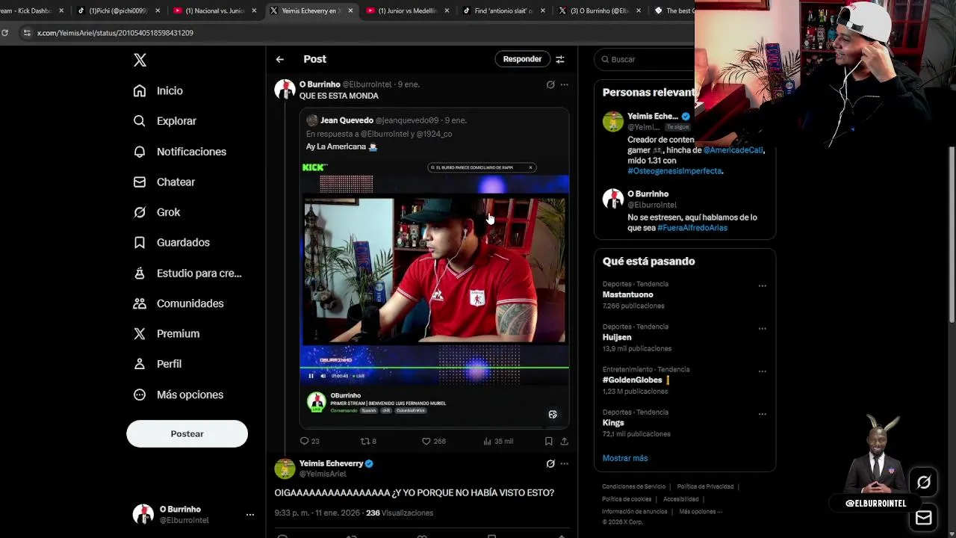
Task: Open reply sorting filter icon
Action: (559, 59)
